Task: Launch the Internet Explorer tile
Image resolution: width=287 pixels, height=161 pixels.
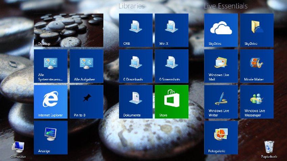Action: coord(51,102)
